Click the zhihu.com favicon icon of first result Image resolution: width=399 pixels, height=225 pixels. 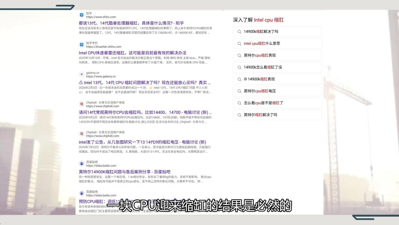81,15
